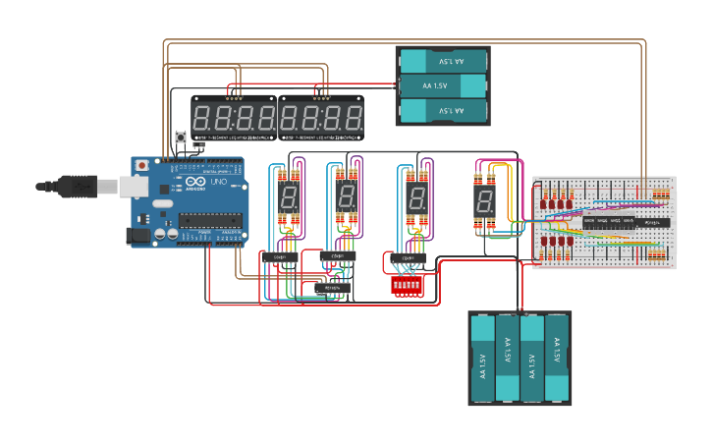Select the ATmega chip on the Arduino board
This screenshot has height=445, width=712.
210,220
